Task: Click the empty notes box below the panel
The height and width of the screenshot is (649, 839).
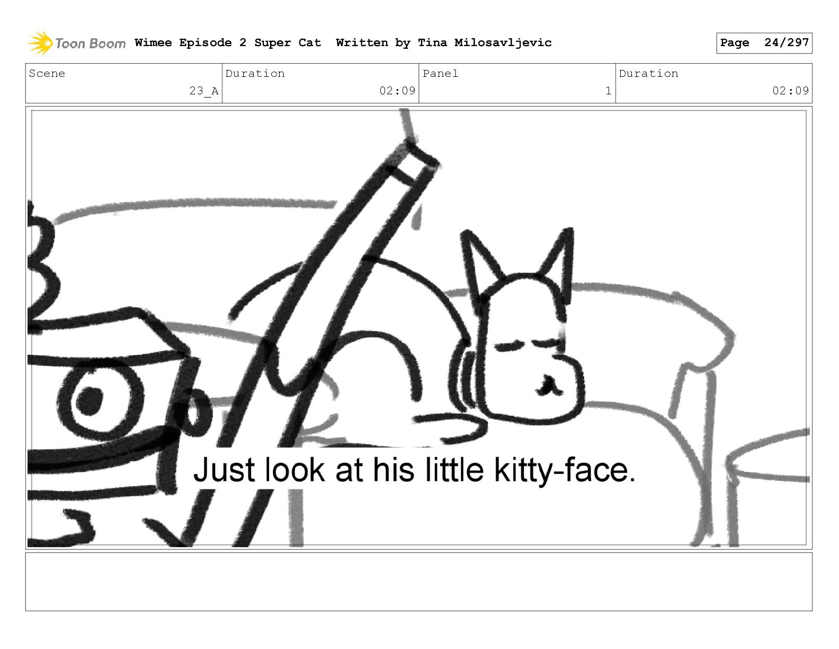Action: click(418, 582)
